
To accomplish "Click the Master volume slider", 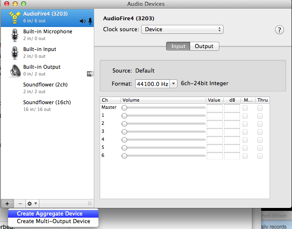I will [x=163, y=108].
